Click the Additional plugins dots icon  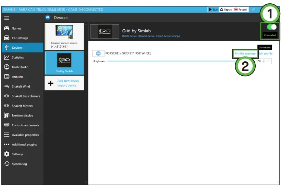pyautogui.click(x=7, y=144)
